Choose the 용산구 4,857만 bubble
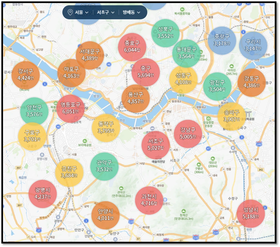Image resolution: width=280 pixels, height=247 pixels. (136, 98)
